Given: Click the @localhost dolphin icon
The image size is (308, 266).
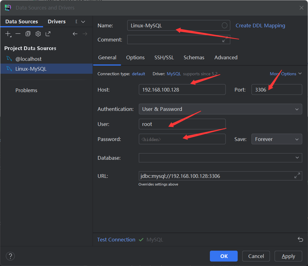Looking at the screenshot, I should pyautogui.click(x=9, y=59).
